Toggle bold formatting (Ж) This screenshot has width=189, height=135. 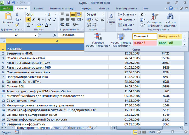tap(28, 20)
